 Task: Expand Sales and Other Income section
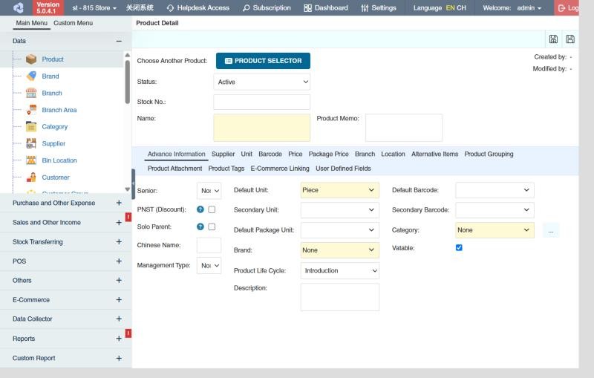119,222
